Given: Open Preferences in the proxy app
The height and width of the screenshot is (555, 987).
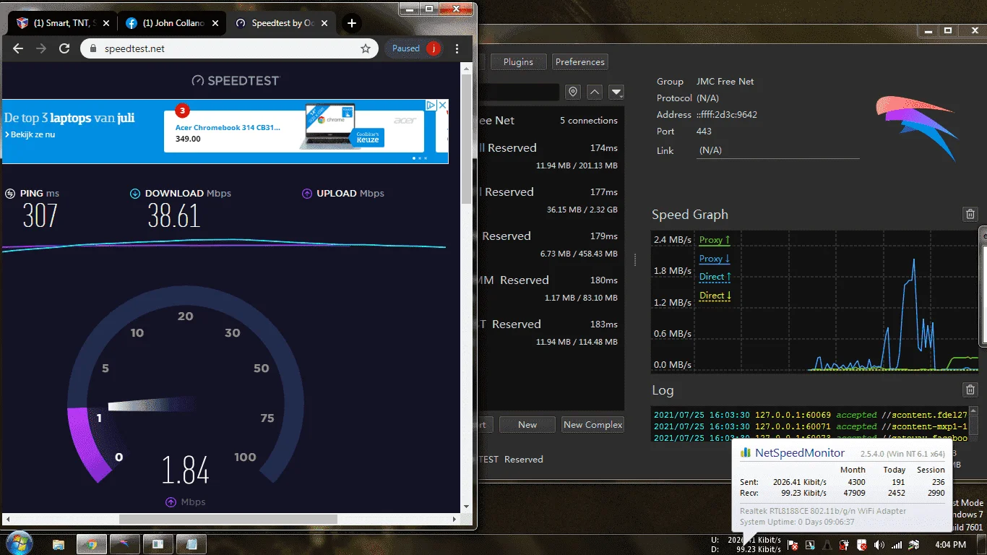Looking at the screenshot, I should tap(579, 62).
